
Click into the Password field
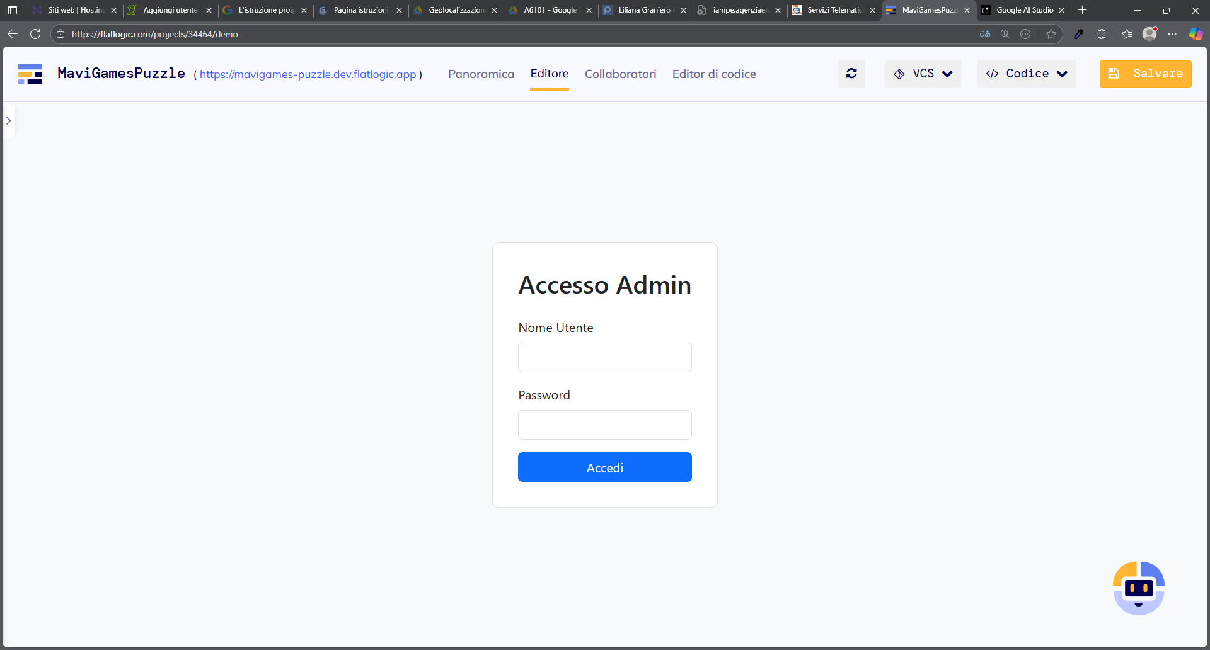tap(604, 425)
